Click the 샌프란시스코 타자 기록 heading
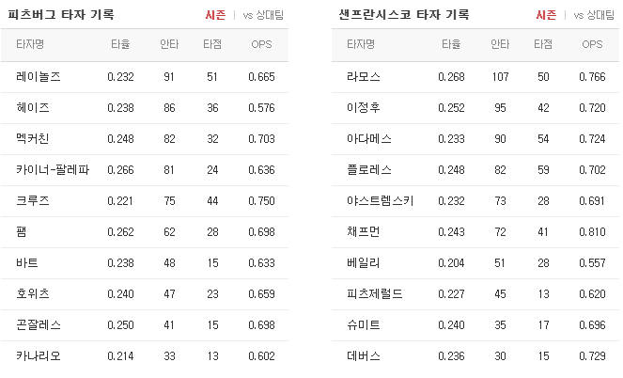The height and width of the screenshot is (378, 623). coord(404,15)
